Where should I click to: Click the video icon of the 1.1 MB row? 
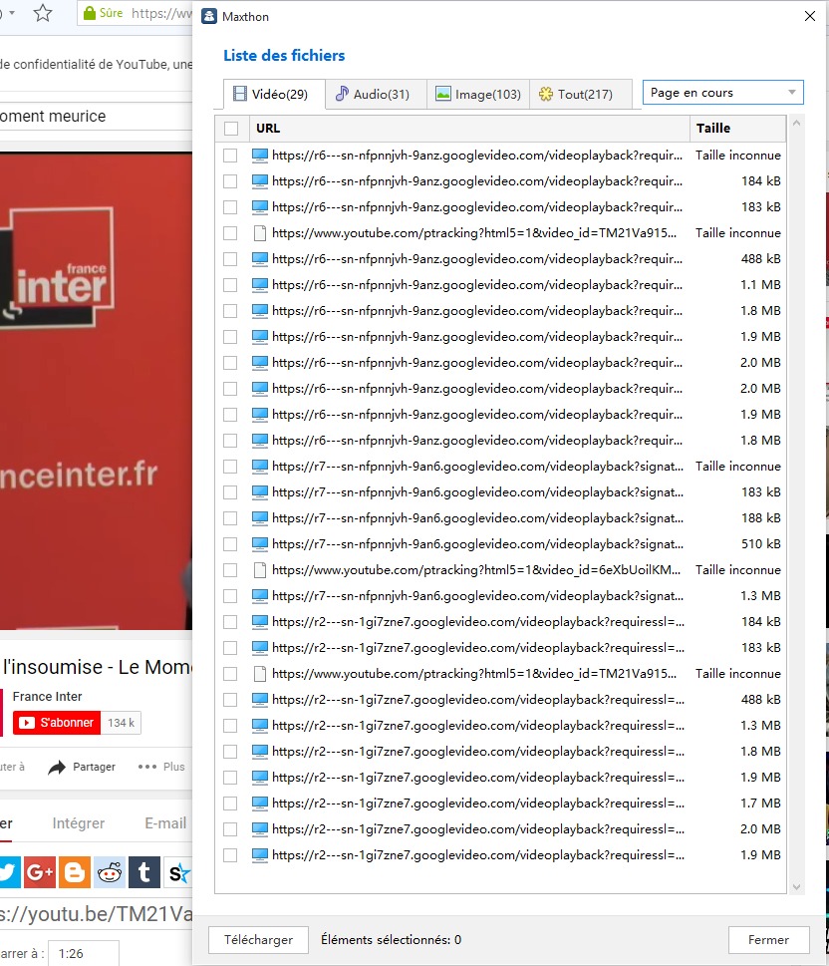(260, 285)
